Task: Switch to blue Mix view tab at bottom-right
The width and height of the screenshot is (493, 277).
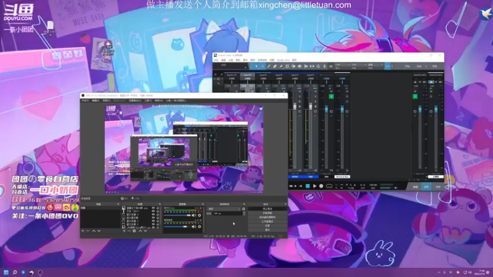Action: tap(426, 187)
